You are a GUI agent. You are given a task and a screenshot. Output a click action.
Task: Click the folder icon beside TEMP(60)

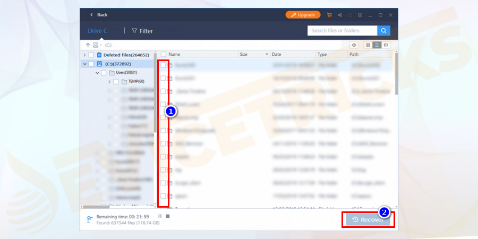point(124,82)
